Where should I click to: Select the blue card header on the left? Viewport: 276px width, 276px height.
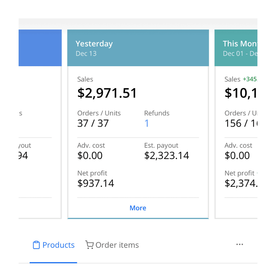40,48
